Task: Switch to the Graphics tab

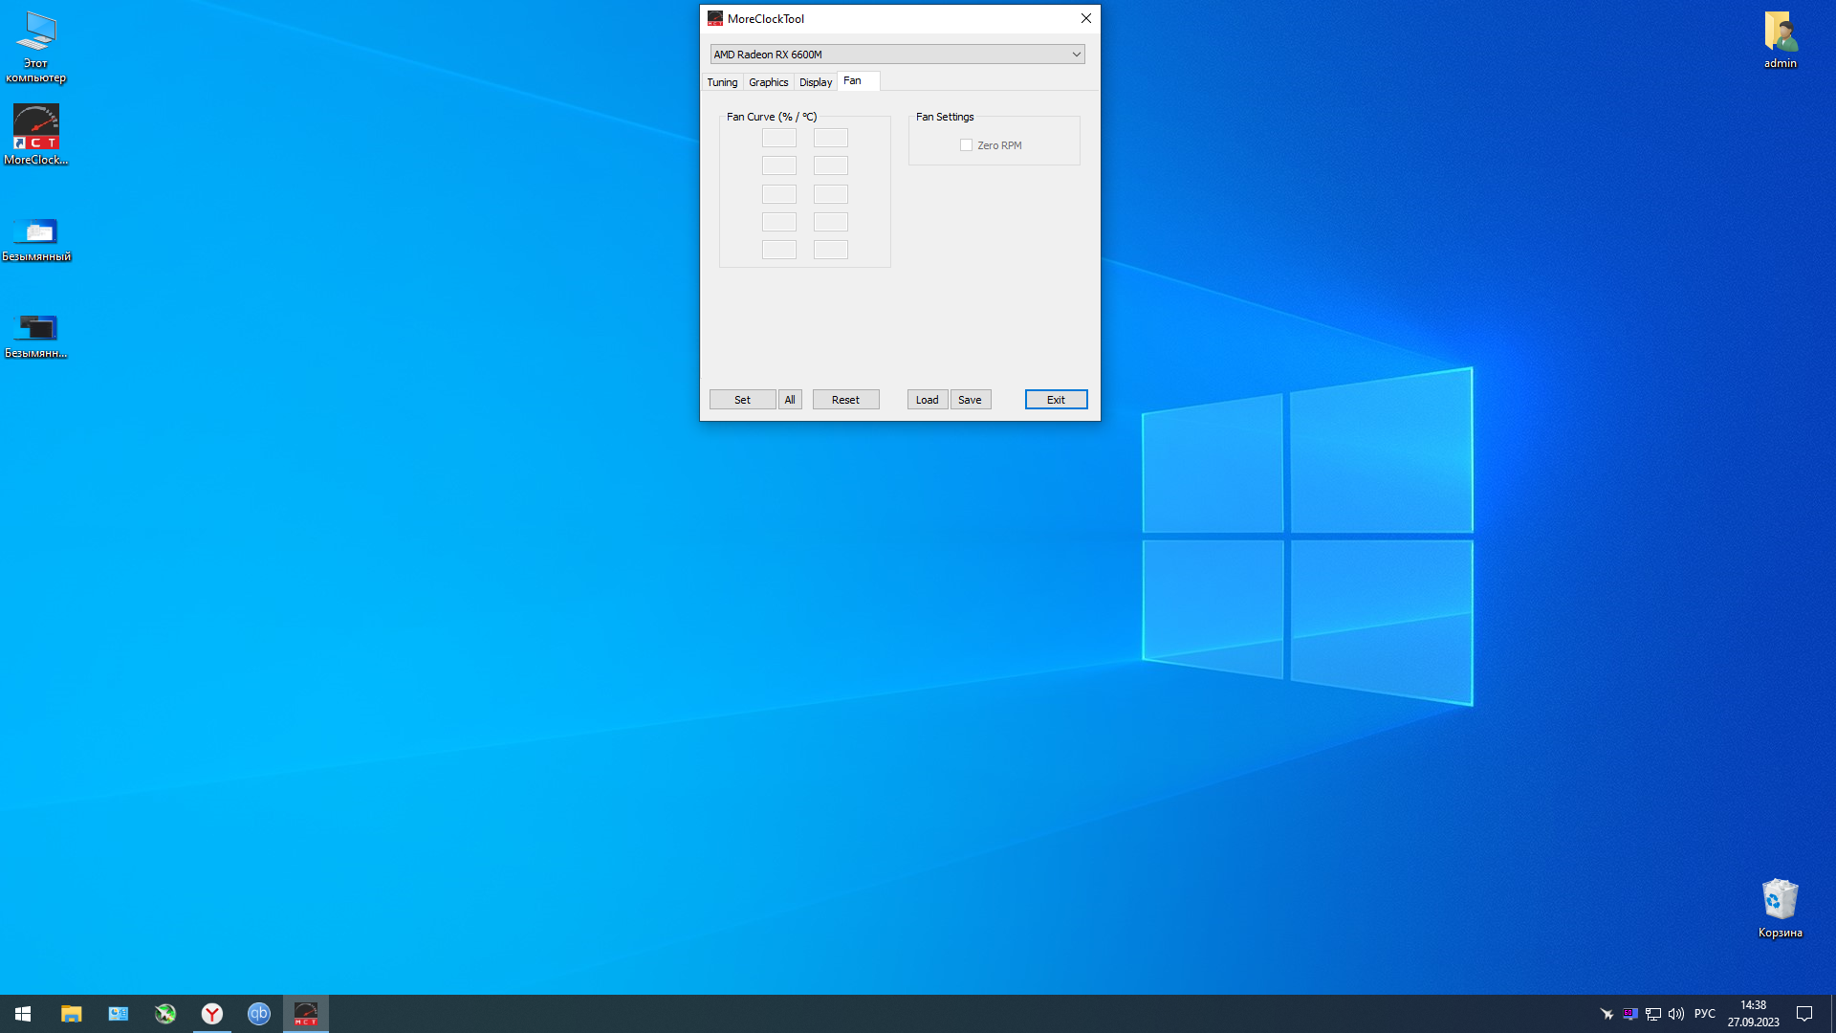Action: (768, 82)
